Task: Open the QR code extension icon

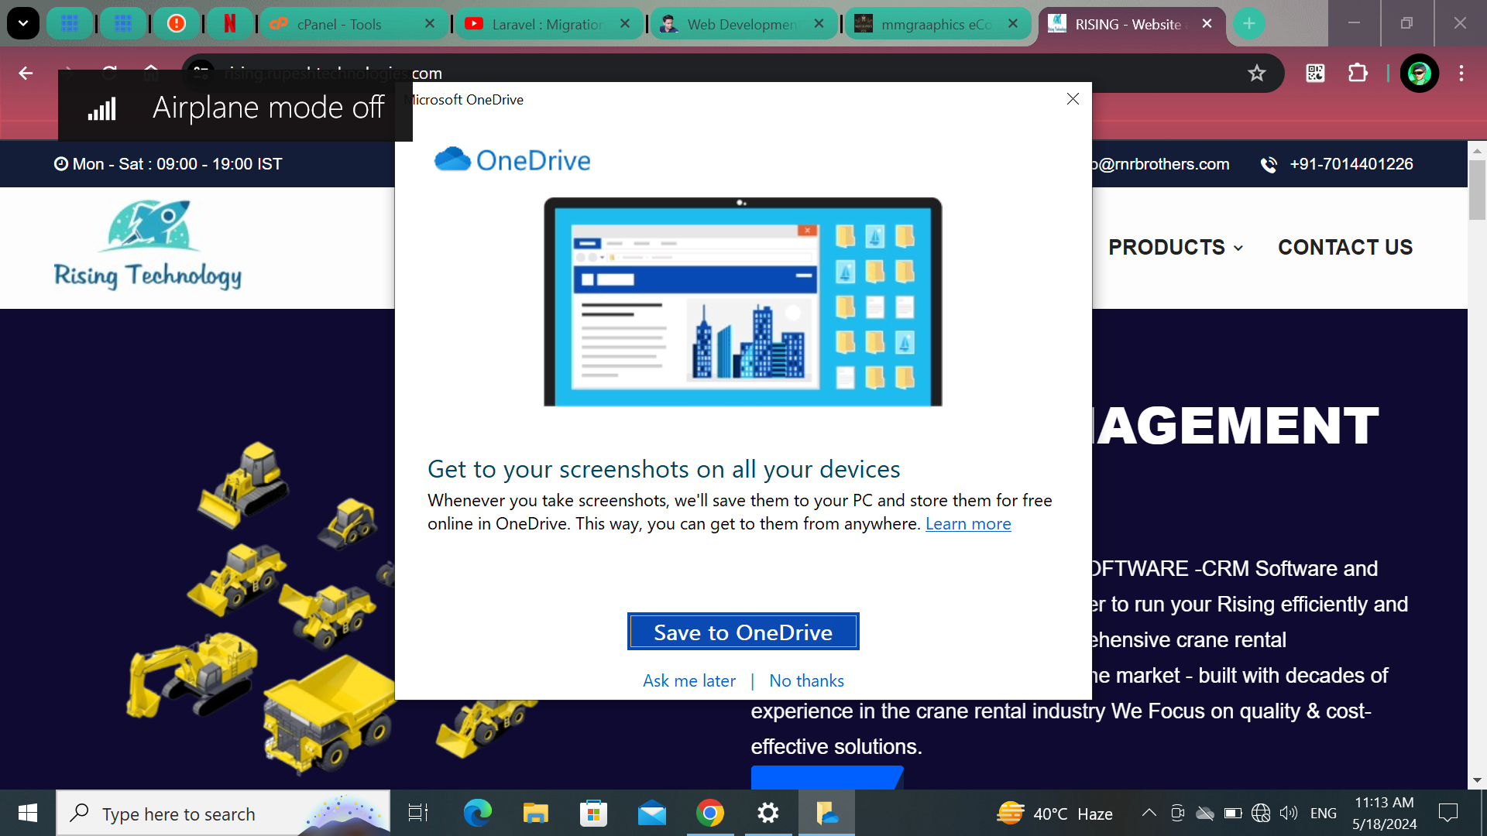Action: tap(1315, 74)
